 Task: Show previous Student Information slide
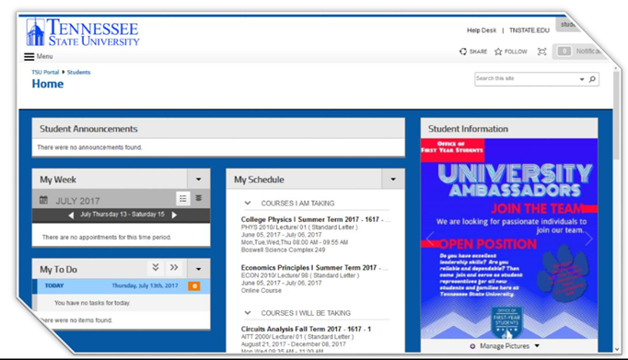[430, 238]
